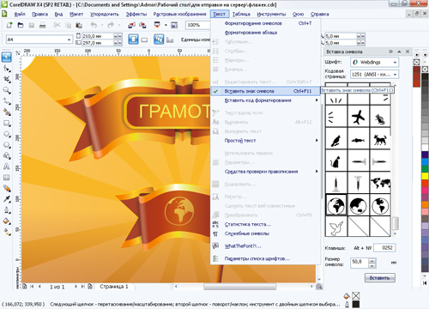
Task: Open the Инструменты menu
Action: tap(271, 14)
